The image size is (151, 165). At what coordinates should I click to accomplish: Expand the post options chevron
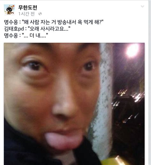[x=142, y=7]
